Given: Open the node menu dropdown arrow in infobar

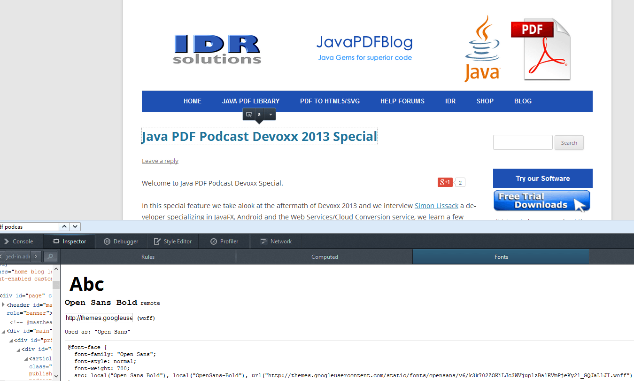Looking at the screenshot, I should pos(270,114).
